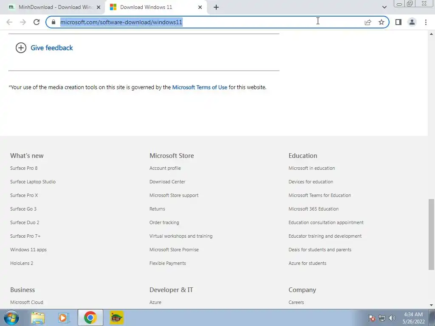This screenshot has width=435, height=326.
Task: Open the Windows Start button
Action: 11,318
